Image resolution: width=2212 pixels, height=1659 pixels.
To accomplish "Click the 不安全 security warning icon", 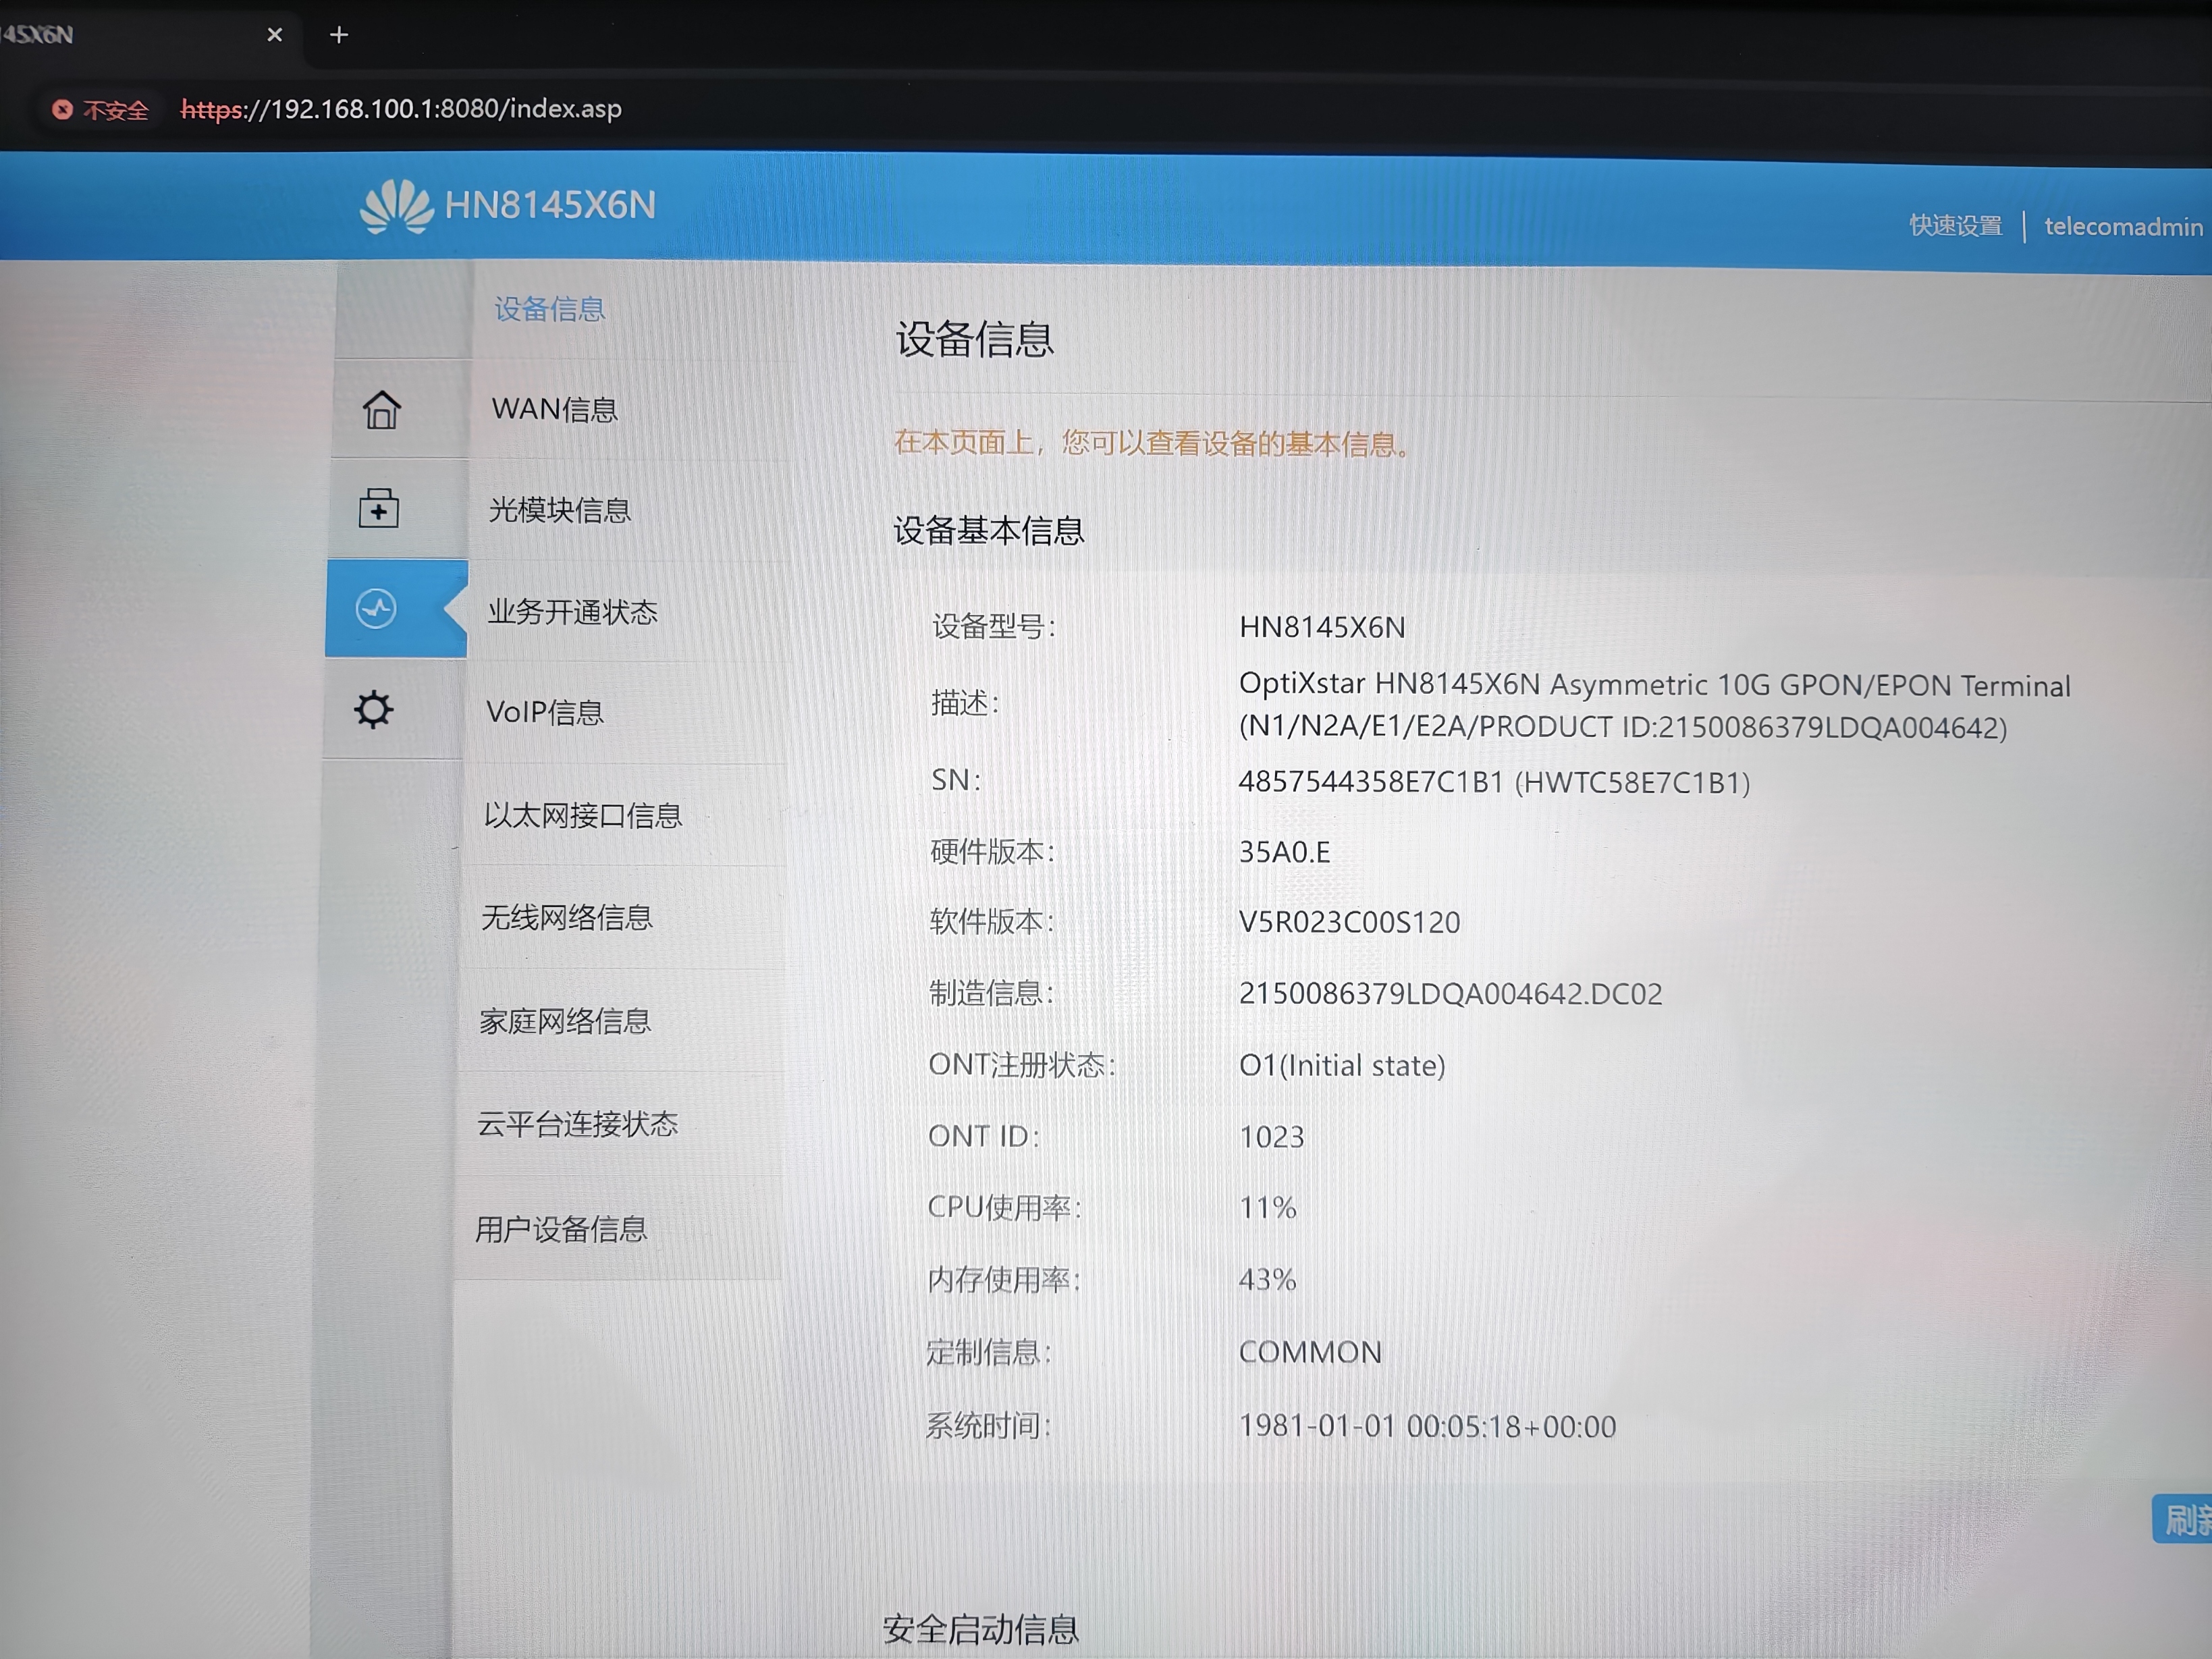I will point(62,109).
